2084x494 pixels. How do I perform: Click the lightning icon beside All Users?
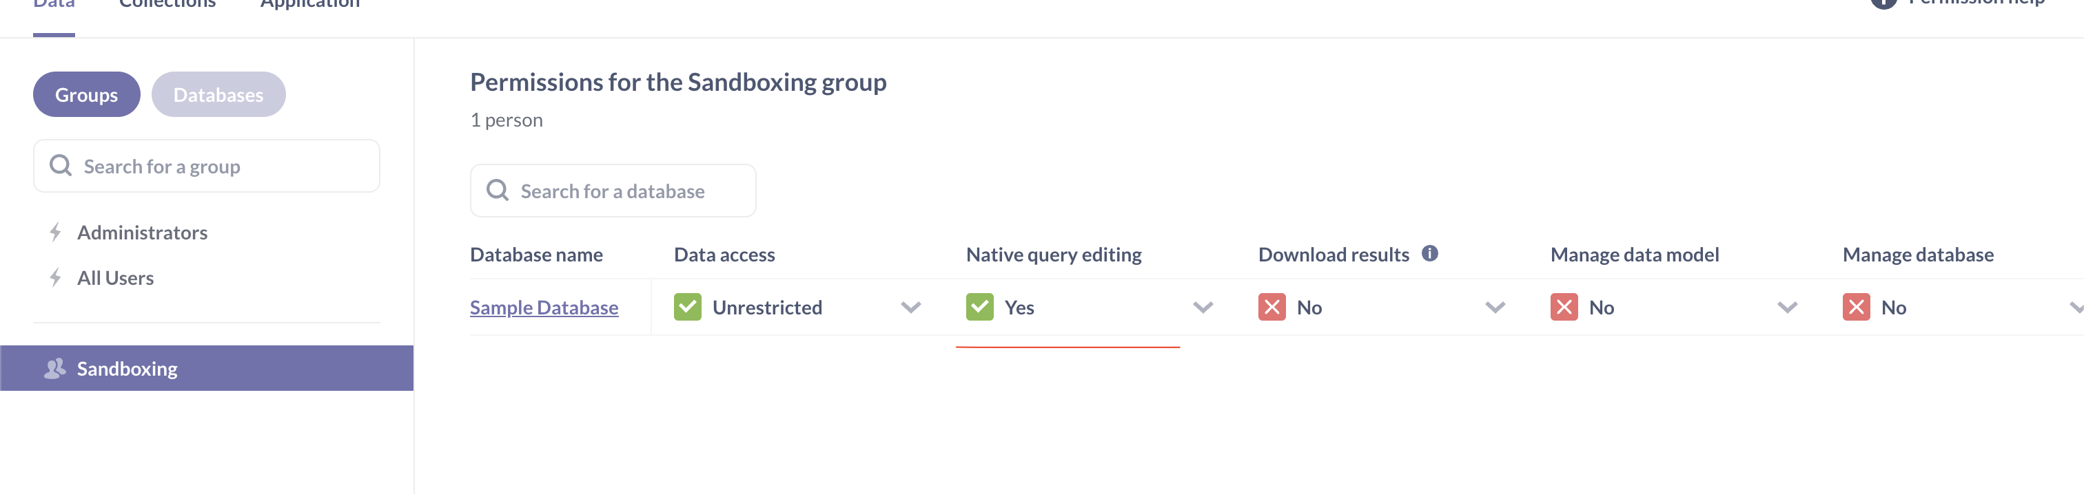coord(54,277)
